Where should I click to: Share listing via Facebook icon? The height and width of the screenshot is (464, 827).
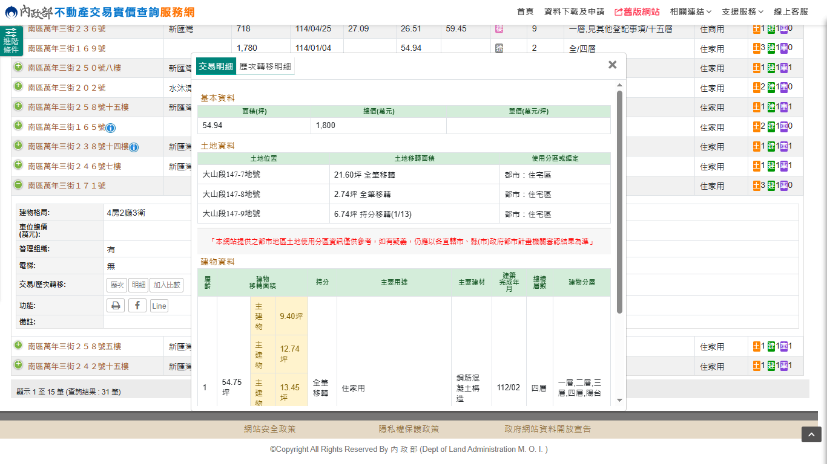(137, 306)
